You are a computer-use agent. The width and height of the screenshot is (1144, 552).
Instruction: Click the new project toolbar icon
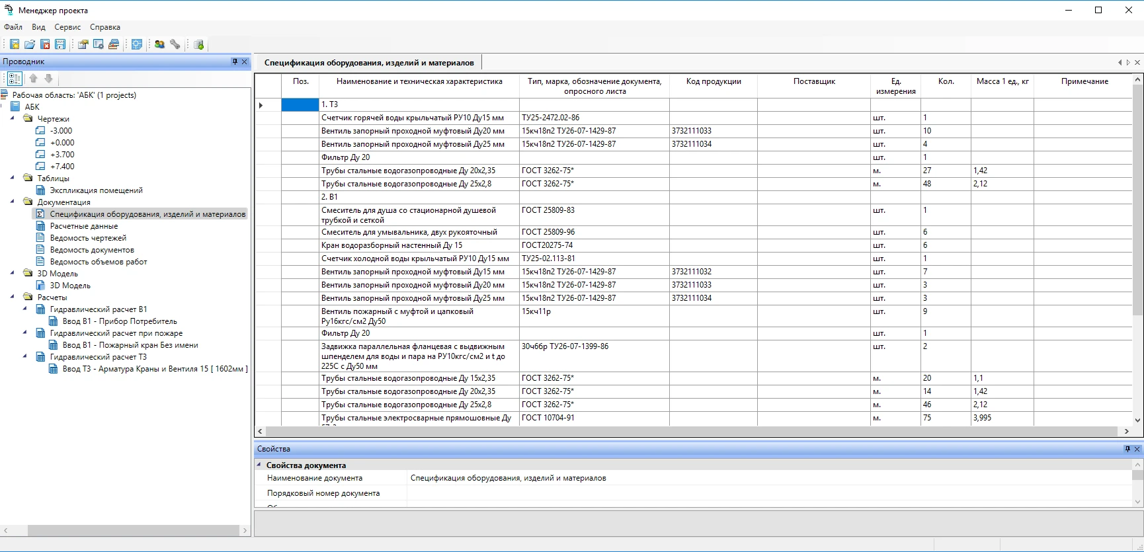coord(15,44)
